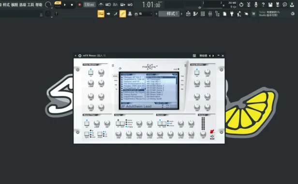This screenshot has height=184, width=298.
Task: Open the 样式 1 pattern selector
Action: (169, 14)
